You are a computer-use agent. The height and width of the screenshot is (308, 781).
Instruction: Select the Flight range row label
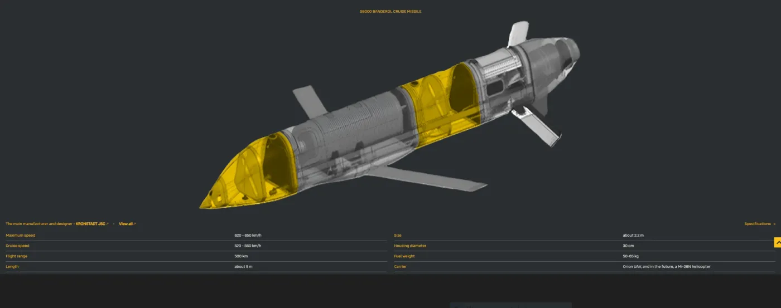16,256
